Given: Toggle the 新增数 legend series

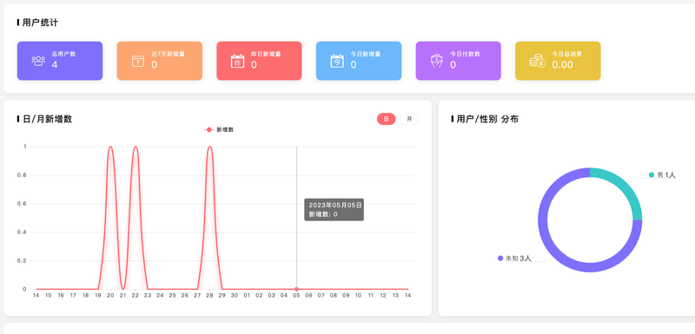Looking at the screenshot, I should coord(219,129).
